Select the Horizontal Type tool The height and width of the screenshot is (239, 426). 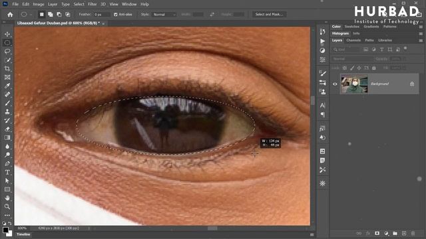[7, 172]
